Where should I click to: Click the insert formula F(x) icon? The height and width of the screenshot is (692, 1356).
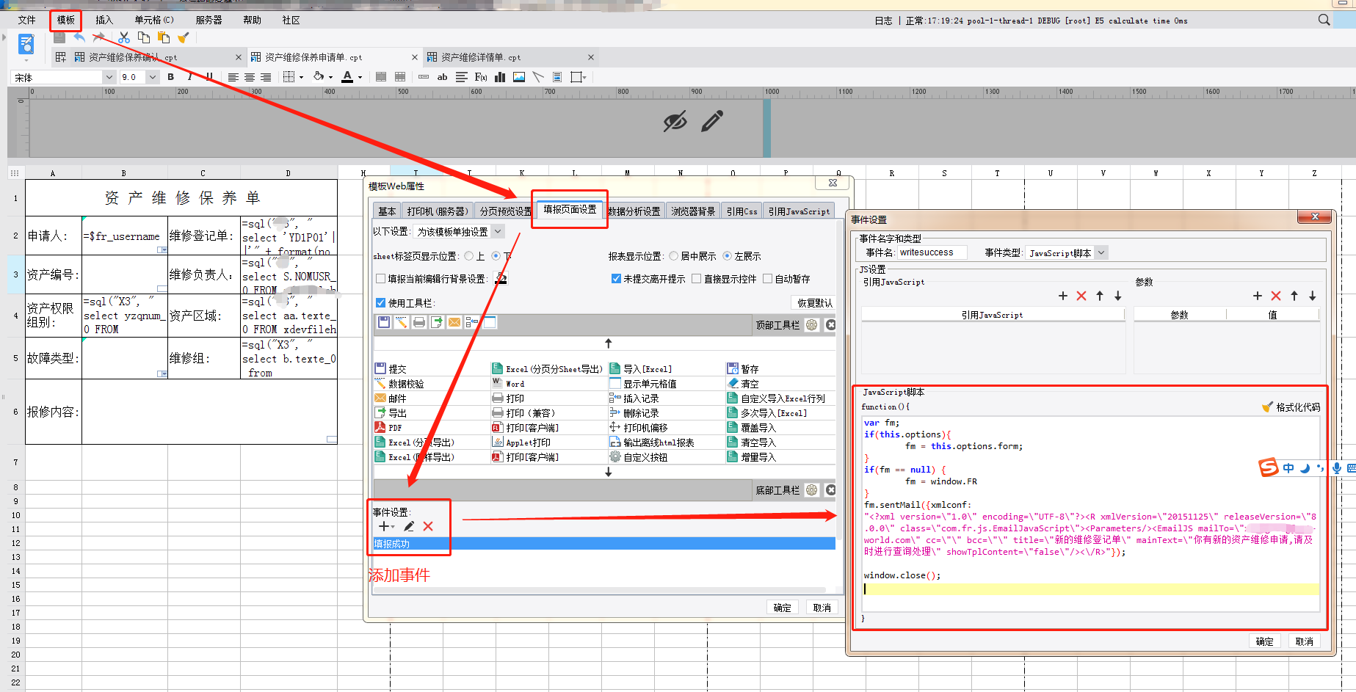tap(481, 77)
